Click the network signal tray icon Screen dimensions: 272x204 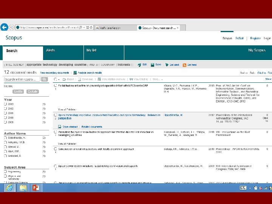click(266, 188)
